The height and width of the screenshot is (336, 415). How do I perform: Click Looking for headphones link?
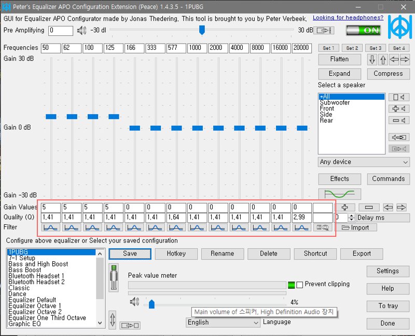point(348,18)
